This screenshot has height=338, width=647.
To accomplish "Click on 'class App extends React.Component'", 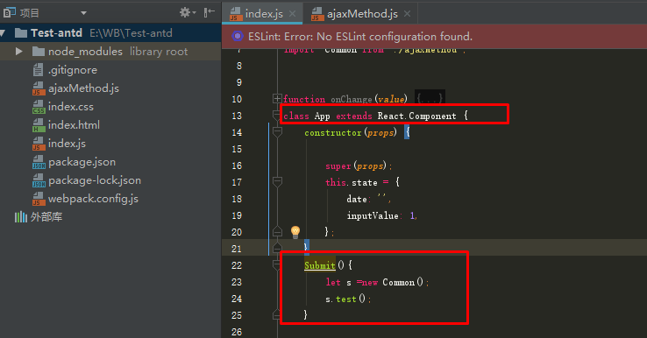I will click(370, 116).
